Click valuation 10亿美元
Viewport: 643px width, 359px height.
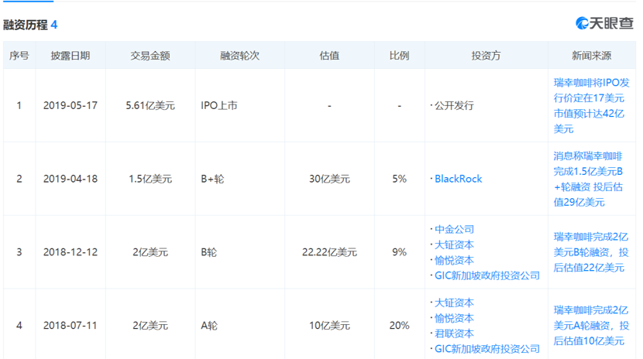[x=329, y=326]
